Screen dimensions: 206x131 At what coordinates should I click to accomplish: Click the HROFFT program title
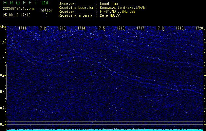pos(20,3)
